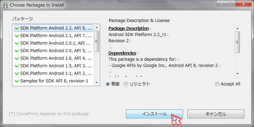Select SDK Platform Android 1.5, API 3 row
The height and width of the screenshot is (127, 254).
pyautogui.click(x=54, y=66)
